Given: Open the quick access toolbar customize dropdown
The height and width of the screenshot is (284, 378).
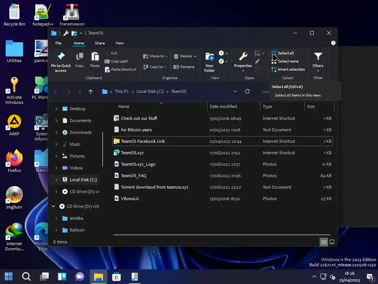Looking at the screenshot, I should click(81, 33).
